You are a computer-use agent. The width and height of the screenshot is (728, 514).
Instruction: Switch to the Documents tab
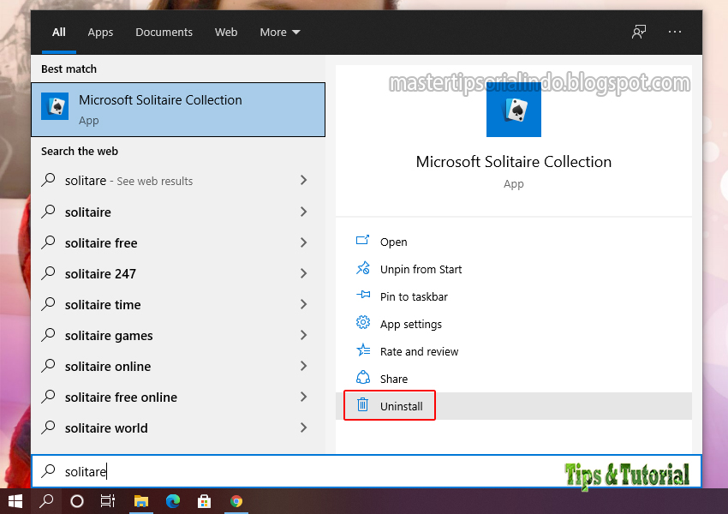click(x=164, y=32)
